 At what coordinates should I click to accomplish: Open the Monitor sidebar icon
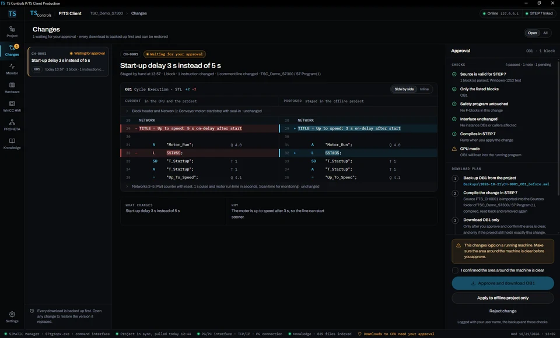(x=12, y=69)
